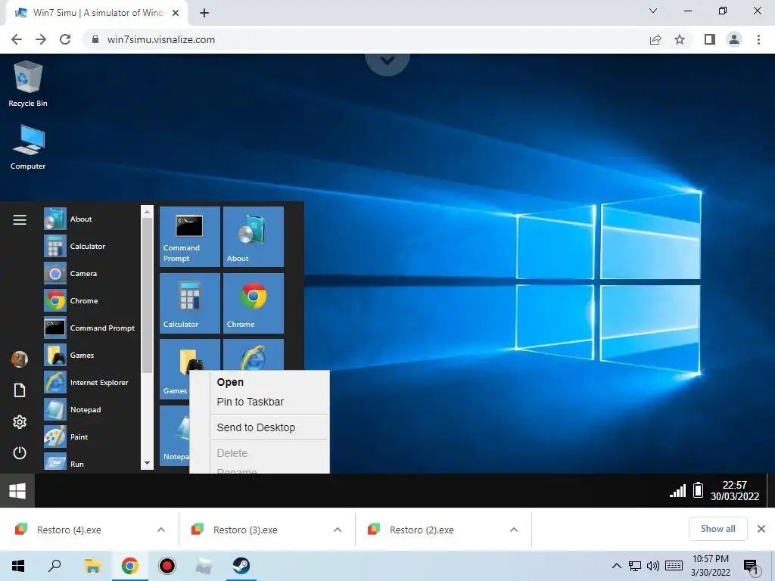
Task: Open Documents icon in Start sidebar
Action: pos(20,390)
